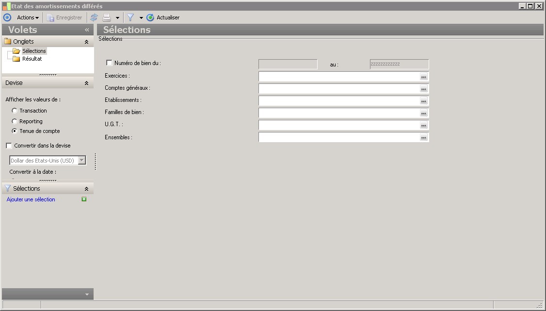Click the window title bar app icon
546x311 pixels.
click(x=6, y=6)
